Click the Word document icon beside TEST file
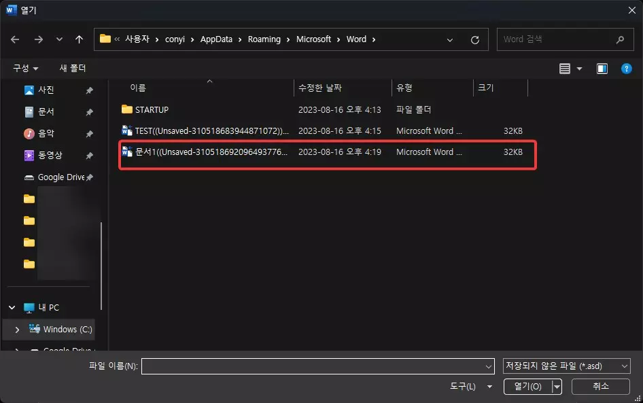 (126, 130)
